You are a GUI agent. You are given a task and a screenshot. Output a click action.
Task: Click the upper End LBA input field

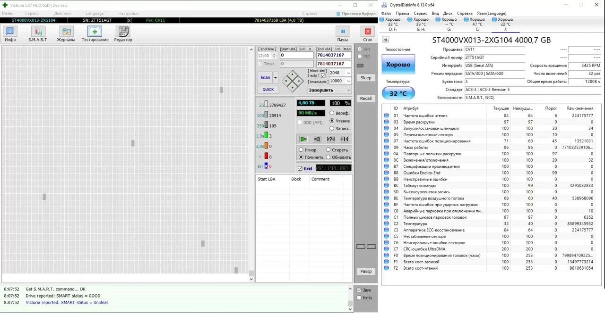coord(334,56)
